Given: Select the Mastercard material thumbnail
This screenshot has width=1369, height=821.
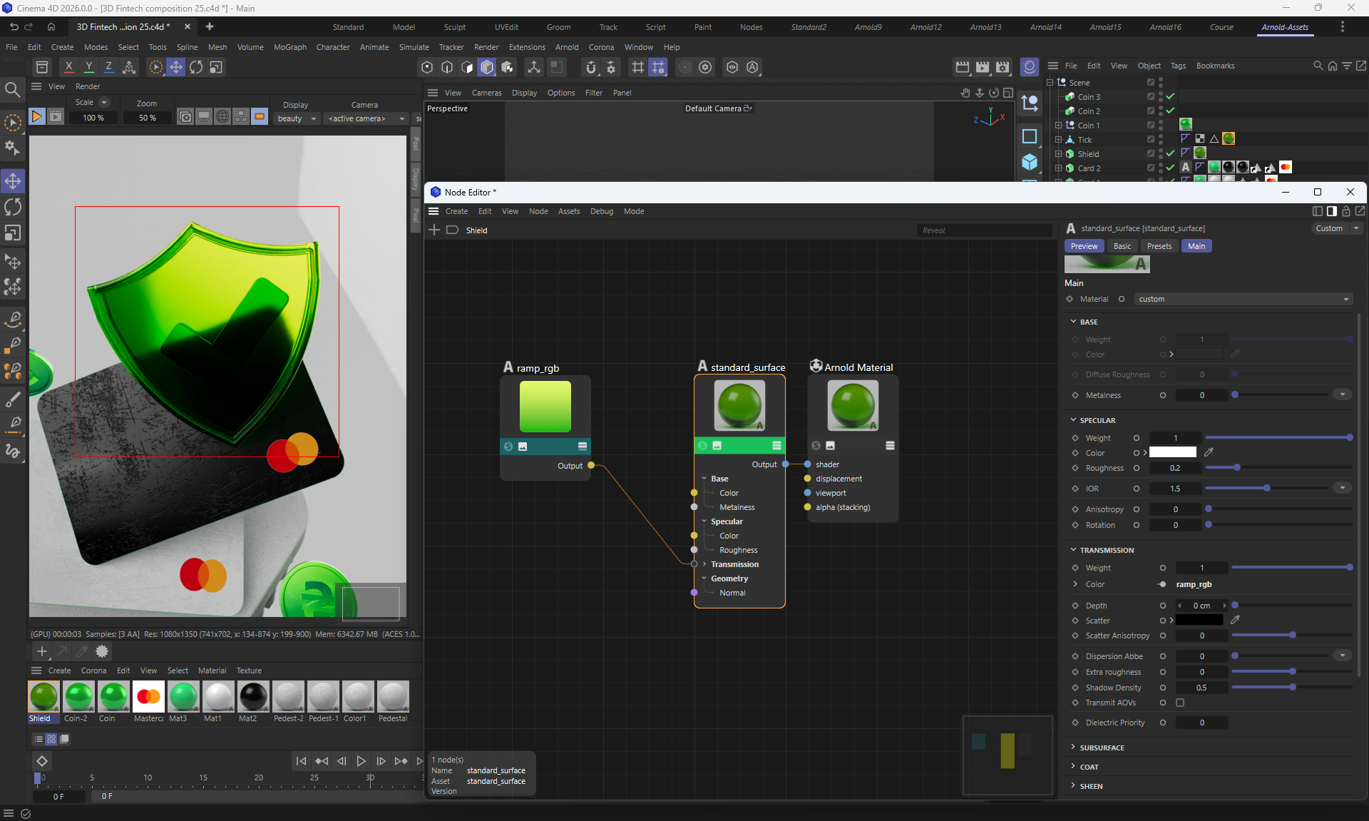Looking at the screenshot, I should 148,696.
